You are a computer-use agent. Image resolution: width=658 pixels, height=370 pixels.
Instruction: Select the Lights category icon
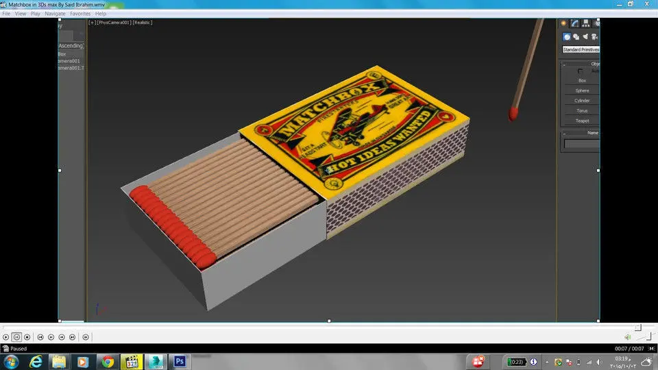click(585, 37)
